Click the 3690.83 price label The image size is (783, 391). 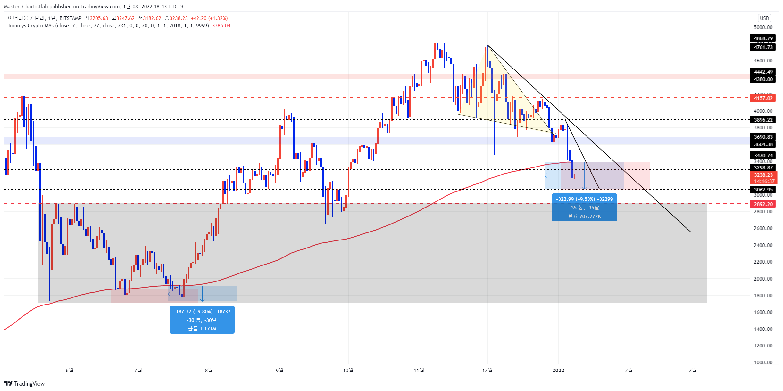[x=763, y=137]
